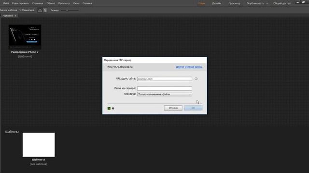The height and width of the screenshot is (173, 309).
Task: Select Распродажа iPhone 7 page thumbnail
Action: point(25,37)
